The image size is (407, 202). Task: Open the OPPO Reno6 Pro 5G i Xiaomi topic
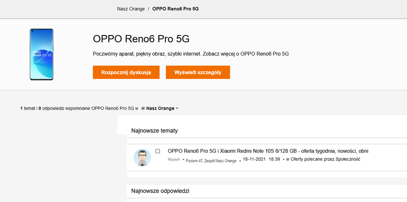click(x=268, y=151)
